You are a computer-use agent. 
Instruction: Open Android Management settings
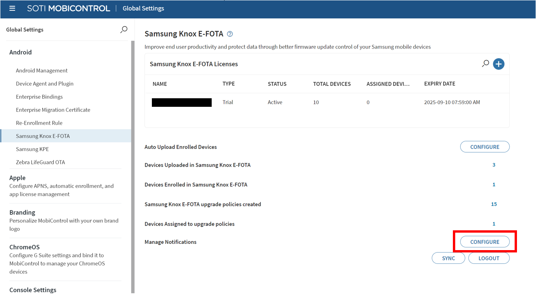click(42, 70)
